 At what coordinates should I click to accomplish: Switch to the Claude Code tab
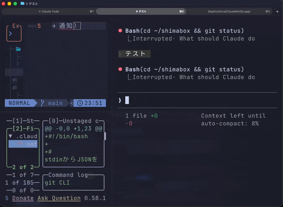tap(49, 11)
